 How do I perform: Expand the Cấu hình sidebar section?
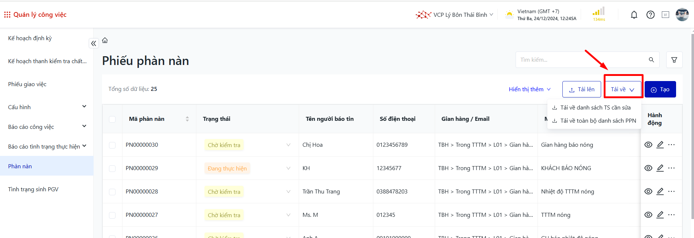tap(84, 107)
